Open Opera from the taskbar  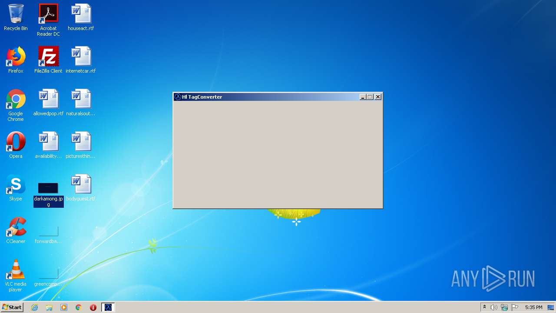tap(93, 307)
